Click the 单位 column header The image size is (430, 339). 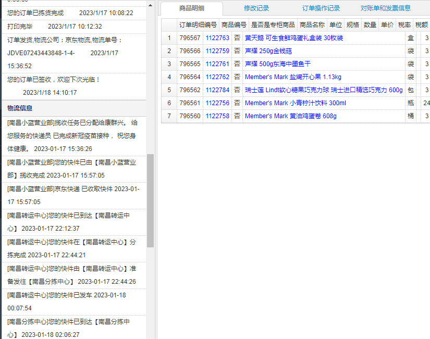[x=336, y=25]
